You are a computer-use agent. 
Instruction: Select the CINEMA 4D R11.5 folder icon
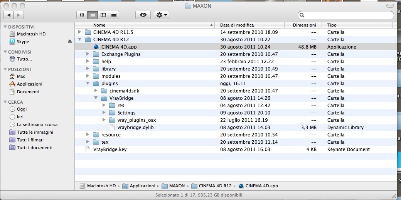coord(88,32)
